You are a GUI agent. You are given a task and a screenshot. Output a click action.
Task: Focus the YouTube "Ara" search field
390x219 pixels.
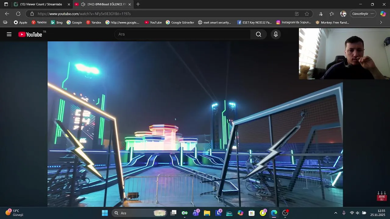(183, 34)
